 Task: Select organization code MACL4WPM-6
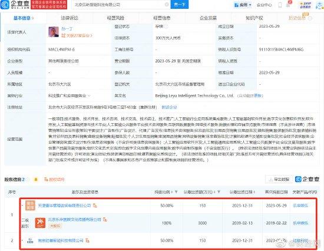click(x=62, y=49)
